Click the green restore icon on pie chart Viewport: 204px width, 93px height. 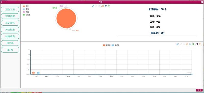pos(109,6)
